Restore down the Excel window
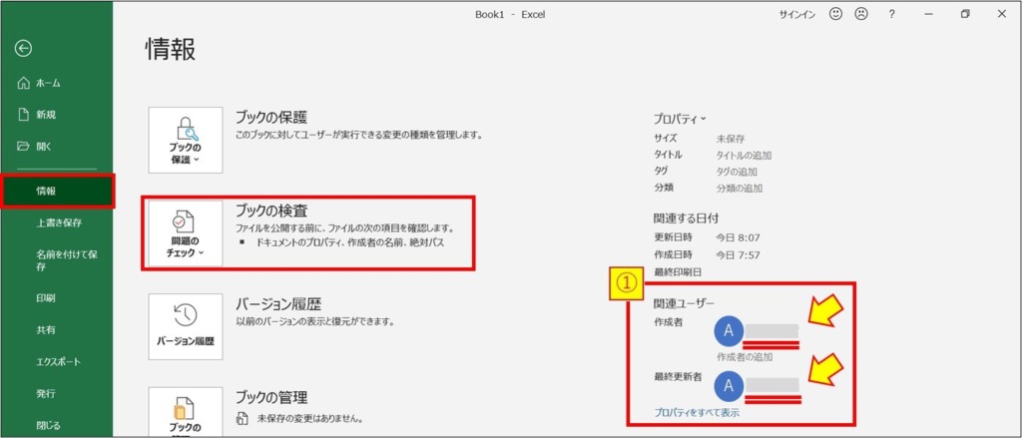 tap(965, 14)
